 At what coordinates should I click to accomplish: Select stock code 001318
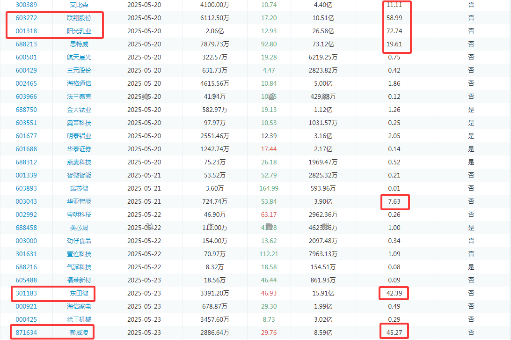(x=26, y=31)
